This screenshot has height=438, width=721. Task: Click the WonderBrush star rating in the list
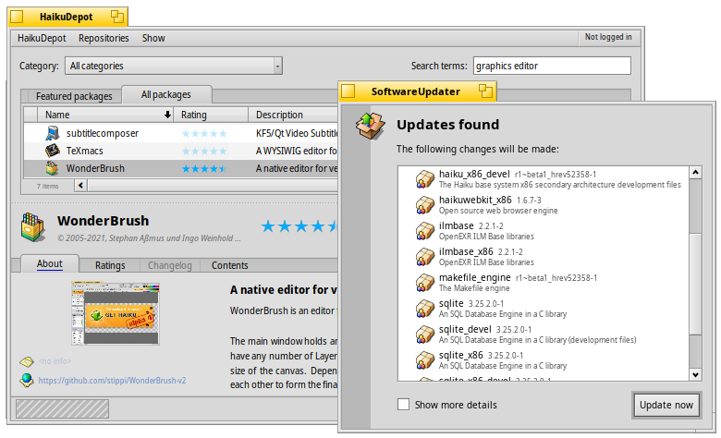pos(204,169)
